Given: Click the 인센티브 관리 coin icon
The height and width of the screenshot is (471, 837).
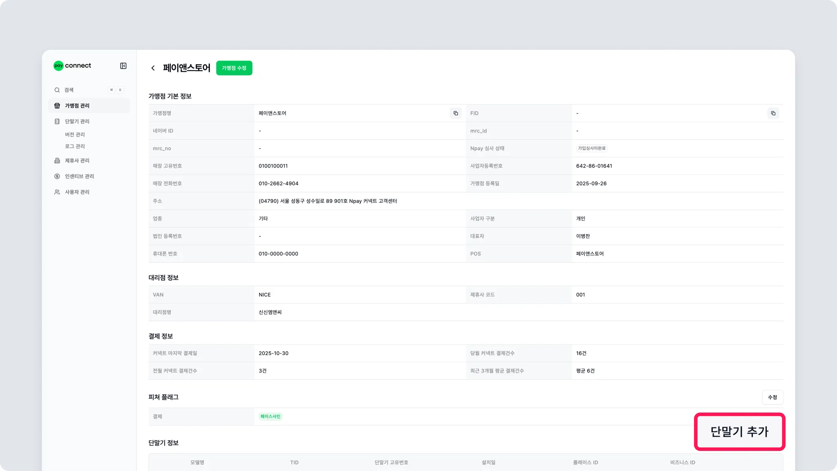Looking at the screenshot, I should [57, 176].
